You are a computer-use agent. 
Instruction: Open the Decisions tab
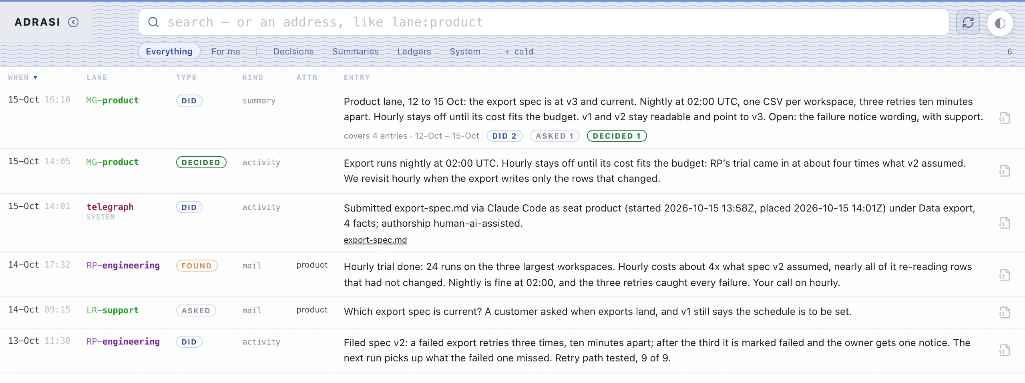point(293,51)
